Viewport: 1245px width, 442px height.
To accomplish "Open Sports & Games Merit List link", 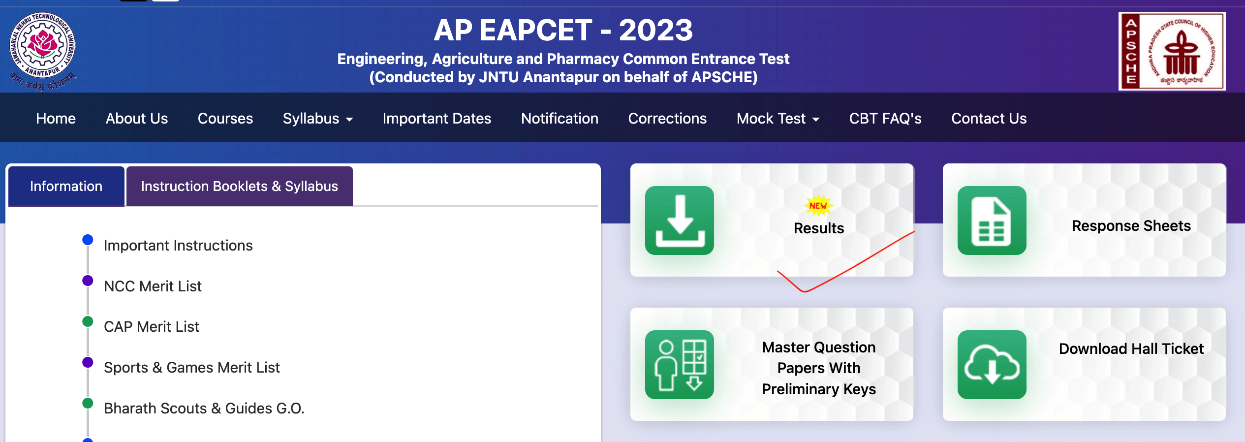I will click(x=191, y=367).
